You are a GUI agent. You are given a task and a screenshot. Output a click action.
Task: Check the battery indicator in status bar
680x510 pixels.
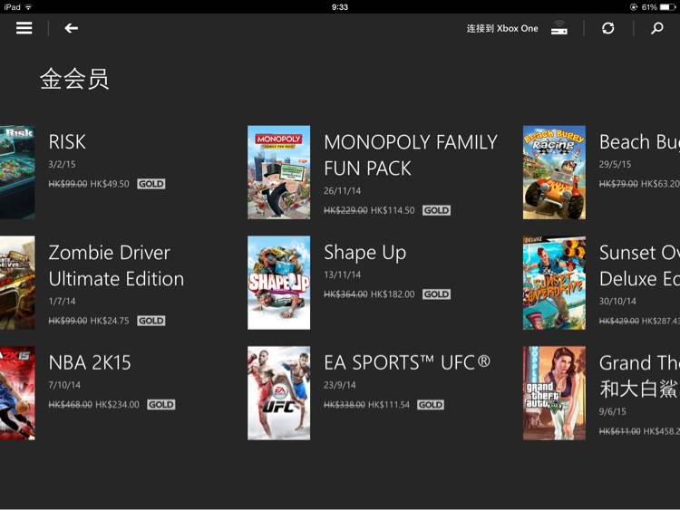[x=667, y=7]
